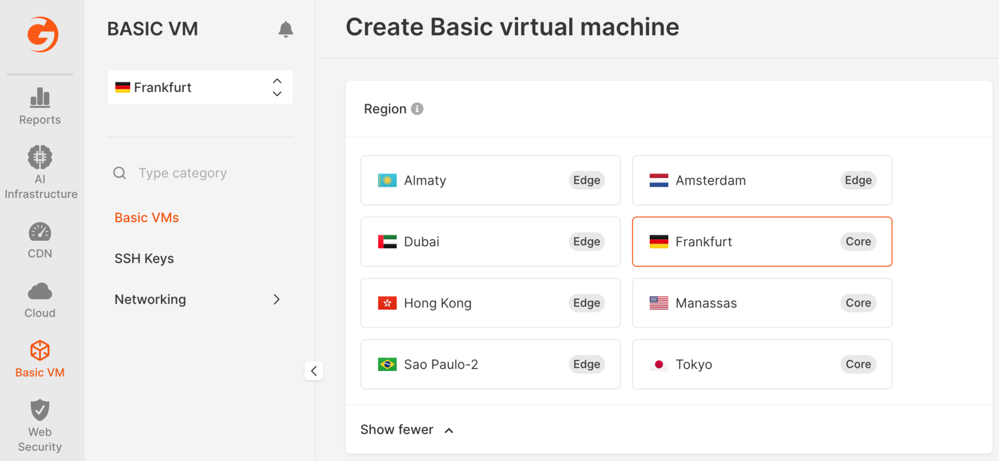Click the Type category search field
The width and height of the screenshot is (999, 461).
tap(182, 173)
